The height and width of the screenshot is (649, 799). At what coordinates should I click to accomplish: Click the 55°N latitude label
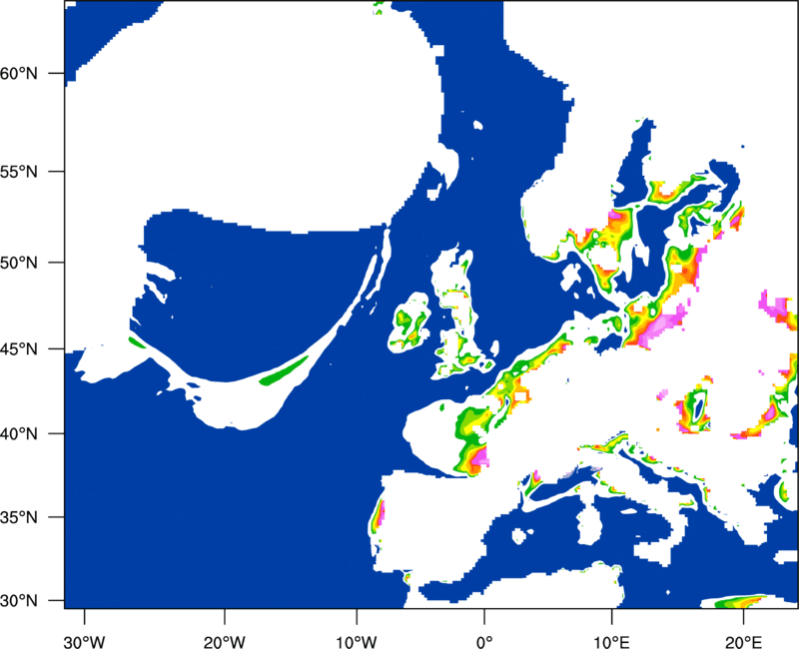coord(19,172)
